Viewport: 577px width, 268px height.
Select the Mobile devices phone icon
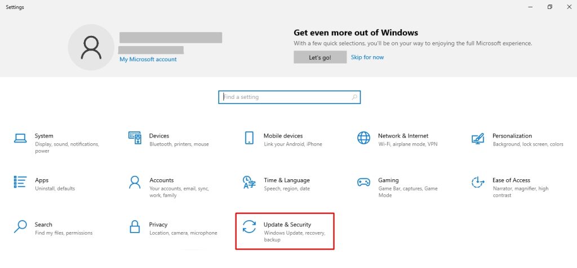[249, 138]
